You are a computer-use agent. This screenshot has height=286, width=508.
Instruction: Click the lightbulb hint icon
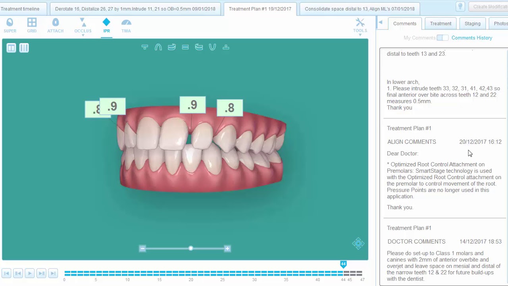click(x=460, y=6)
